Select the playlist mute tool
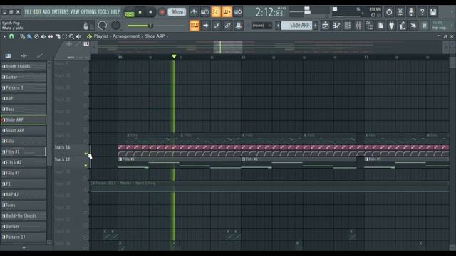Screen dimensions: 456x256 pyautogui.click(x=43, y=36)
